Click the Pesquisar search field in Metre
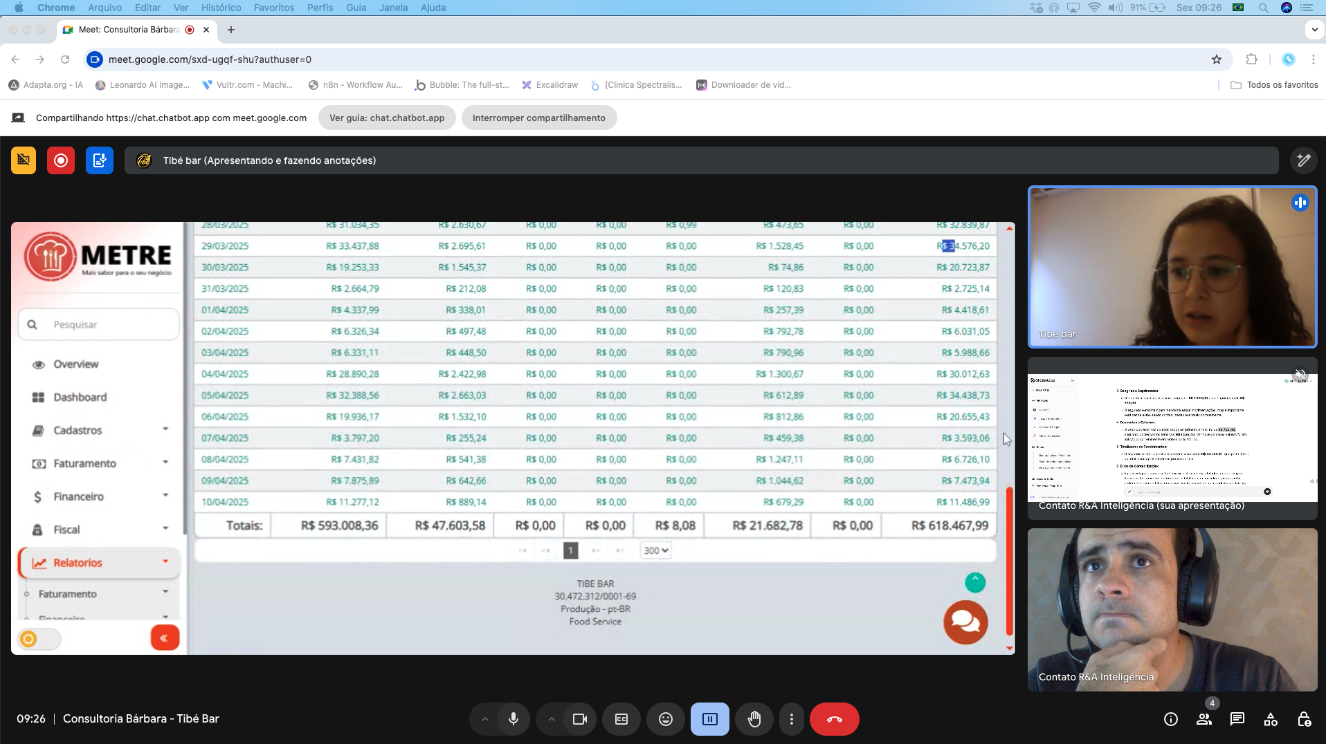This screenshot has height=744, width=1326. (x=99, y=324)
